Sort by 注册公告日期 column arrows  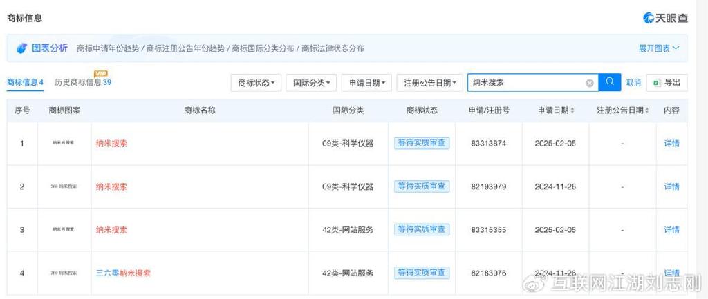point(647,110)
